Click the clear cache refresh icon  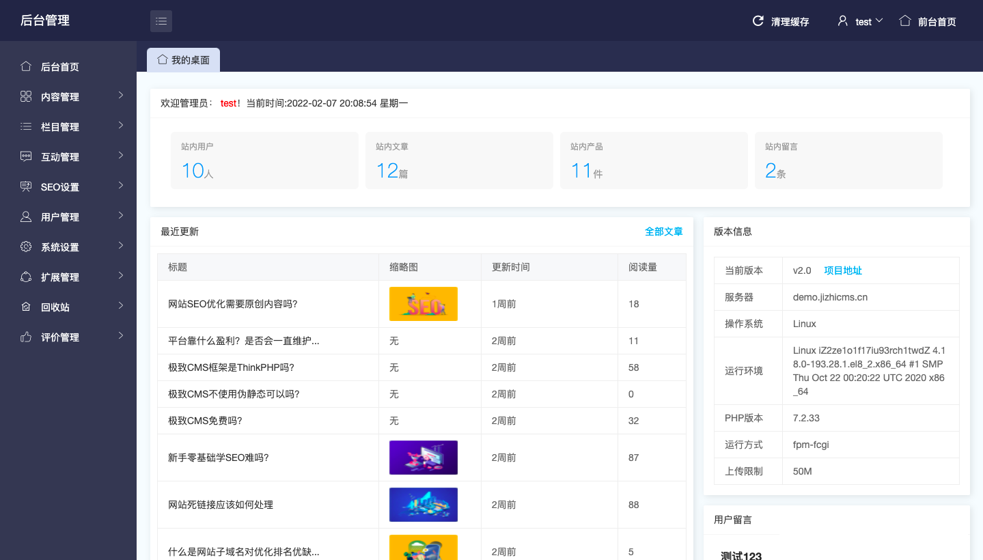coord(758,21)
